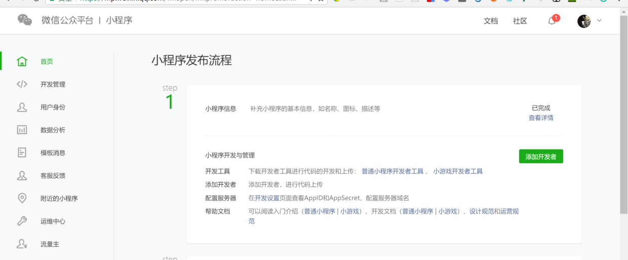Click the 用户身份 person icon
This screenshot has width=628, height=260.
22,107
